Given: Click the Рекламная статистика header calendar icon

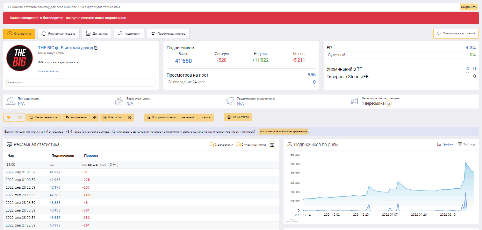Looking at the screenshot, I should coord(9,144).
